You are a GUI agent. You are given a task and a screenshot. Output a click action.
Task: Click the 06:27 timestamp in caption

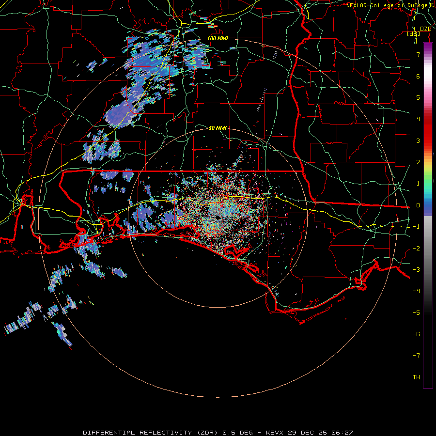[343, 433]
